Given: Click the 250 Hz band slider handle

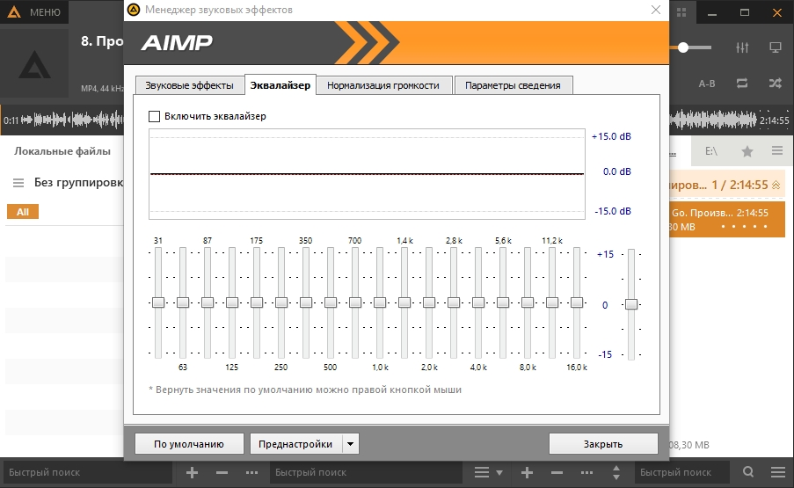Looking at the screenshot, I should click(x=281, y=302).
